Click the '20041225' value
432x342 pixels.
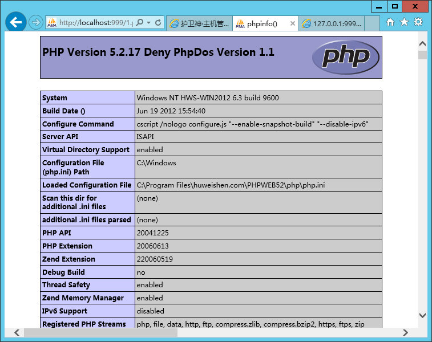tap(152, 233)
